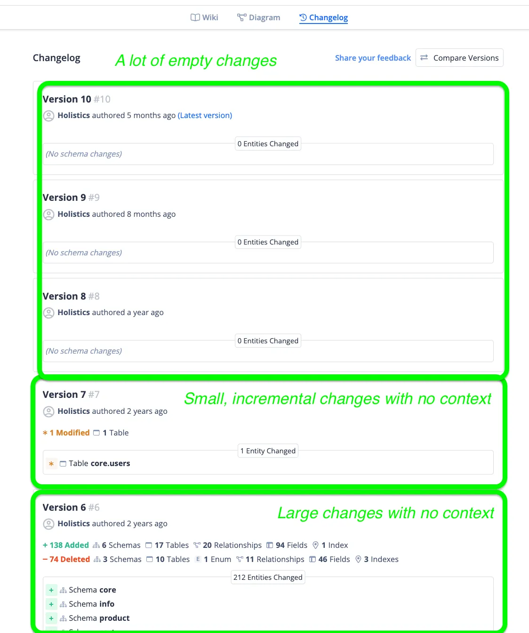Click the plus icon beside Schema product
Viewport: 529px width, 633px height.
pyautogui.click(x=51, y=618)
